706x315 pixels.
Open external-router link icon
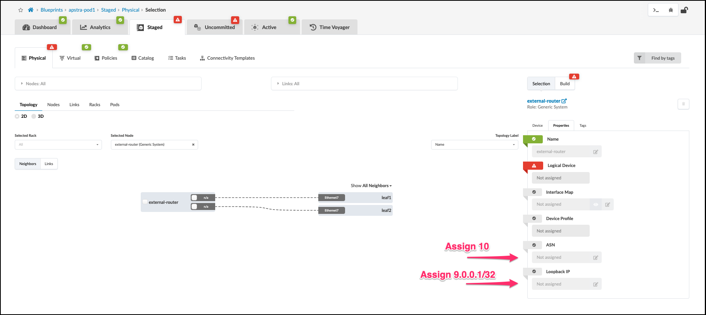pyautogui.click(x=564, y=101)
